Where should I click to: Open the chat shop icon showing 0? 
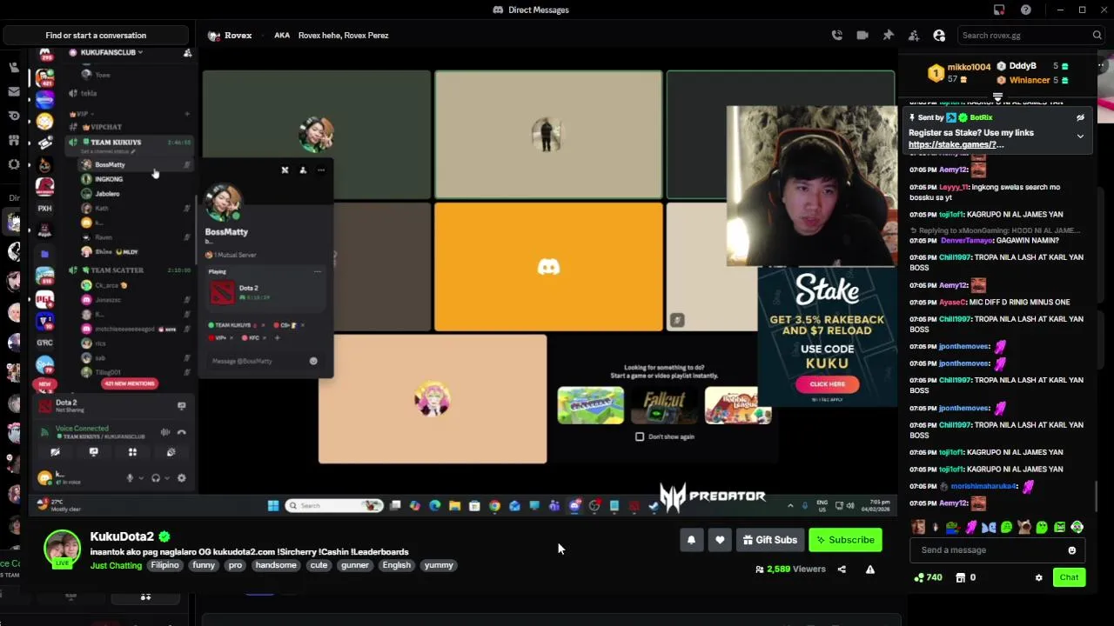965,577
